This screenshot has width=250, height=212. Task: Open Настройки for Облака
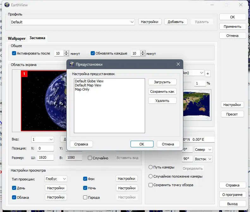click(56, 197)
